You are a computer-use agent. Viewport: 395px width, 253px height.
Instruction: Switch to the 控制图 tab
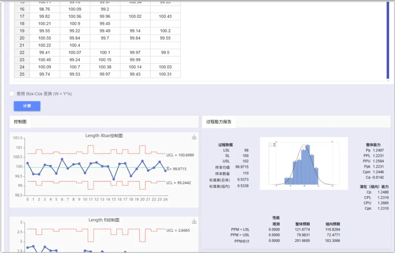[x=20, y=122]
